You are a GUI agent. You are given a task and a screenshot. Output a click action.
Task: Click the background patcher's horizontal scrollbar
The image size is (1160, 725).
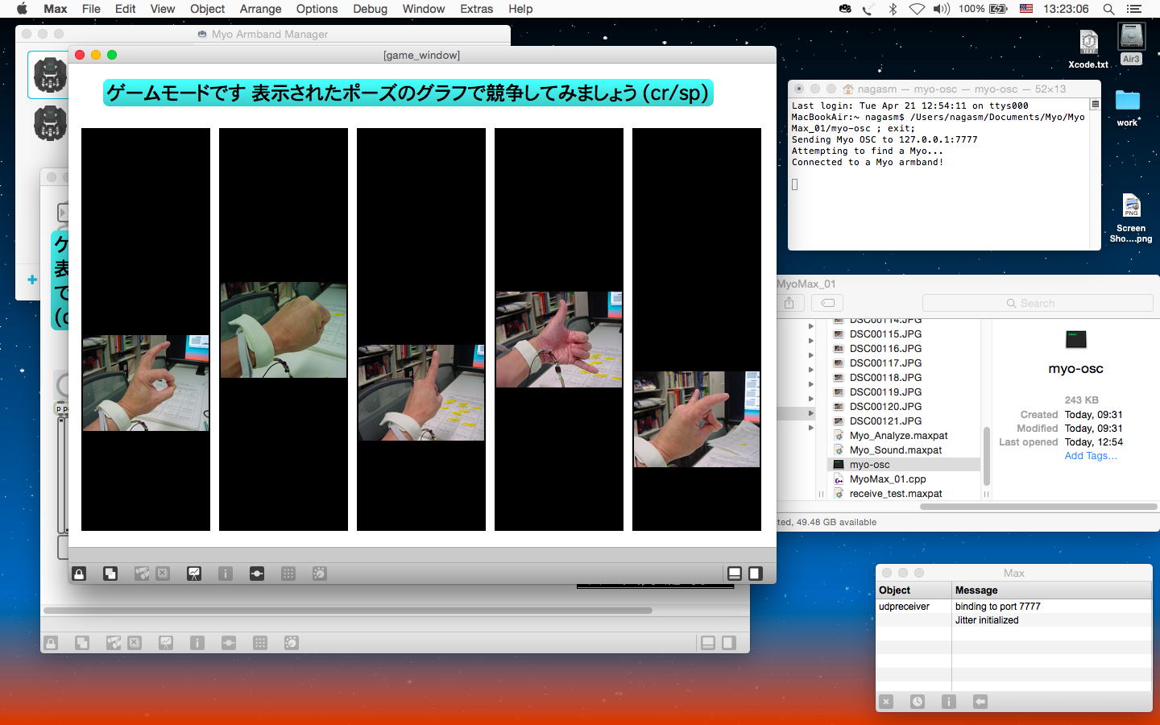pyautogui.click(x=347, y=611)
